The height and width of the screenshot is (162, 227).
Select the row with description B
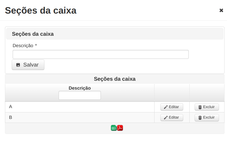tap(80, 117)
